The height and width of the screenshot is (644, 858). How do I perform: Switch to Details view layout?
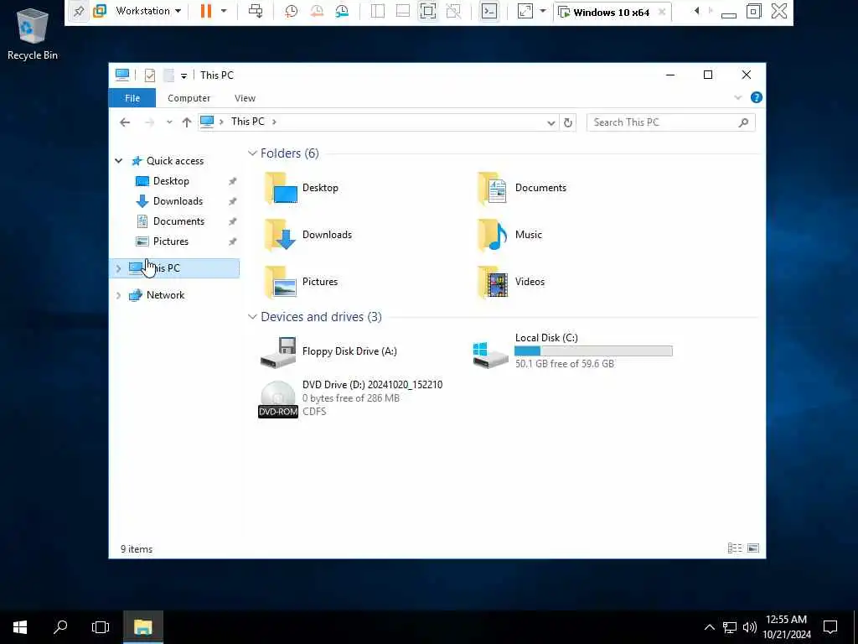735,548
